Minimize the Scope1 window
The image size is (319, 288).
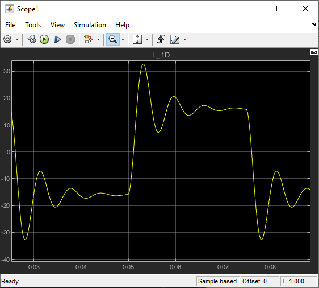[x=254, y=9]
